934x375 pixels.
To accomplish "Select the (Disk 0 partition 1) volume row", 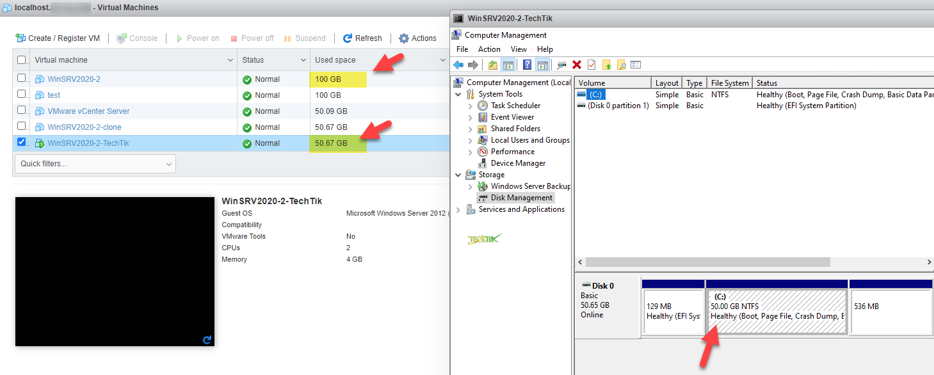I will click(754, 106).
